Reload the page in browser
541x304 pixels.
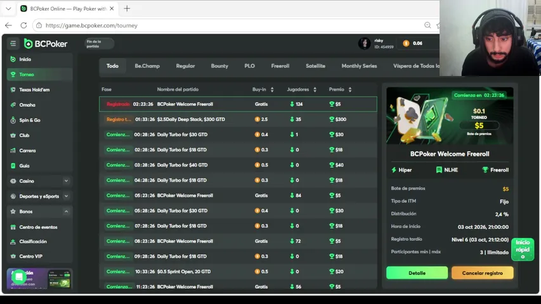click(x=23, y=25)
